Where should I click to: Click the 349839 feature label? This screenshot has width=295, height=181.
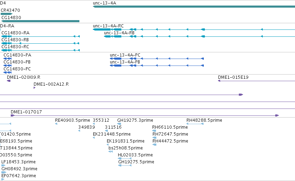87,127
